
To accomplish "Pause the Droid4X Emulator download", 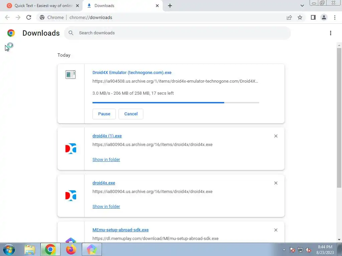I will pyautogui.click(x=104, y=114).
